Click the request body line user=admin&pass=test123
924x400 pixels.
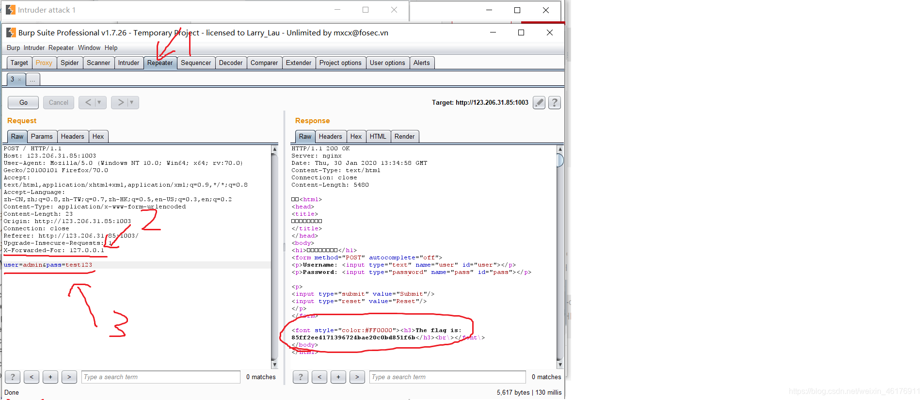[48, 265]
